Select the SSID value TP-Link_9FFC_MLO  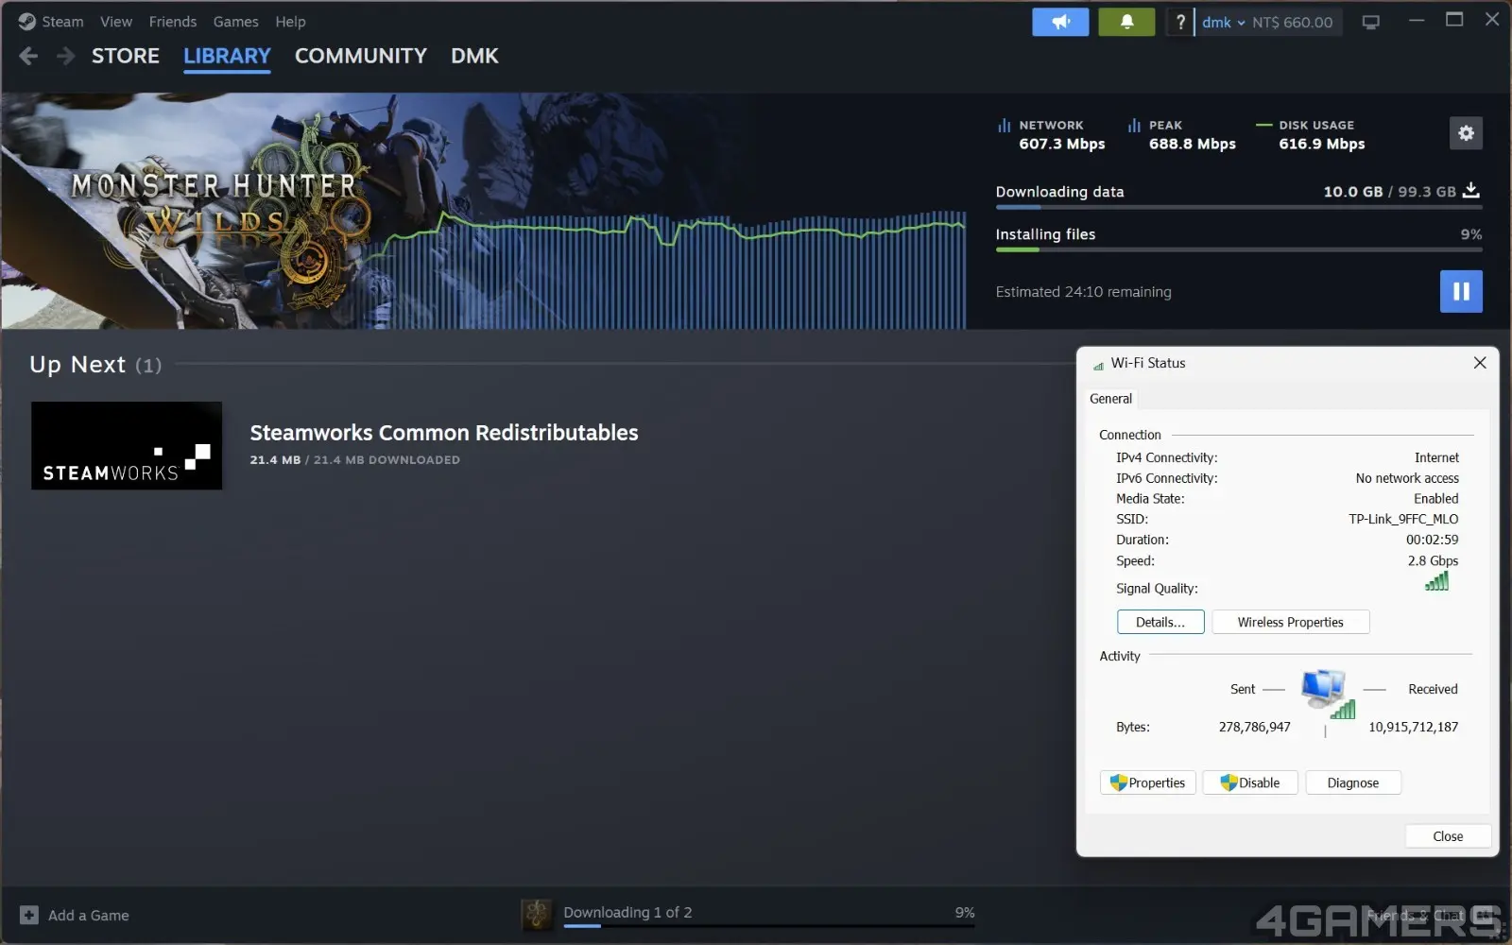pyautogui.click(x=1403, y=519)
